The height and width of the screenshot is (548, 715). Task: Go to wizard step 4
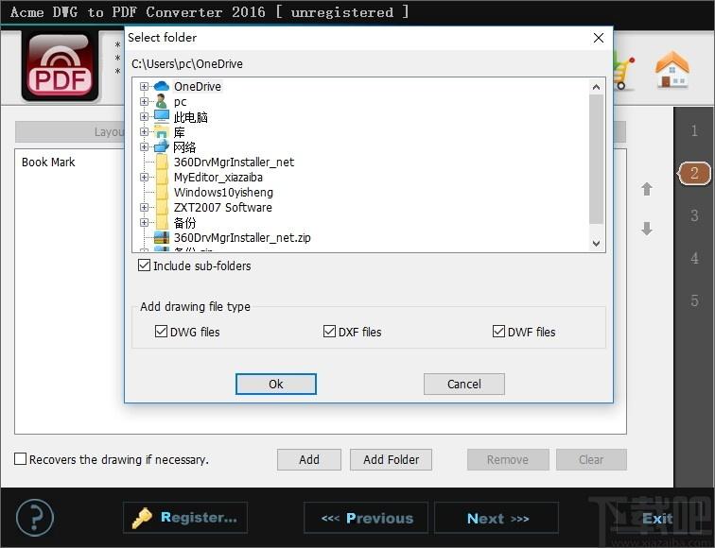pos(694,258)
